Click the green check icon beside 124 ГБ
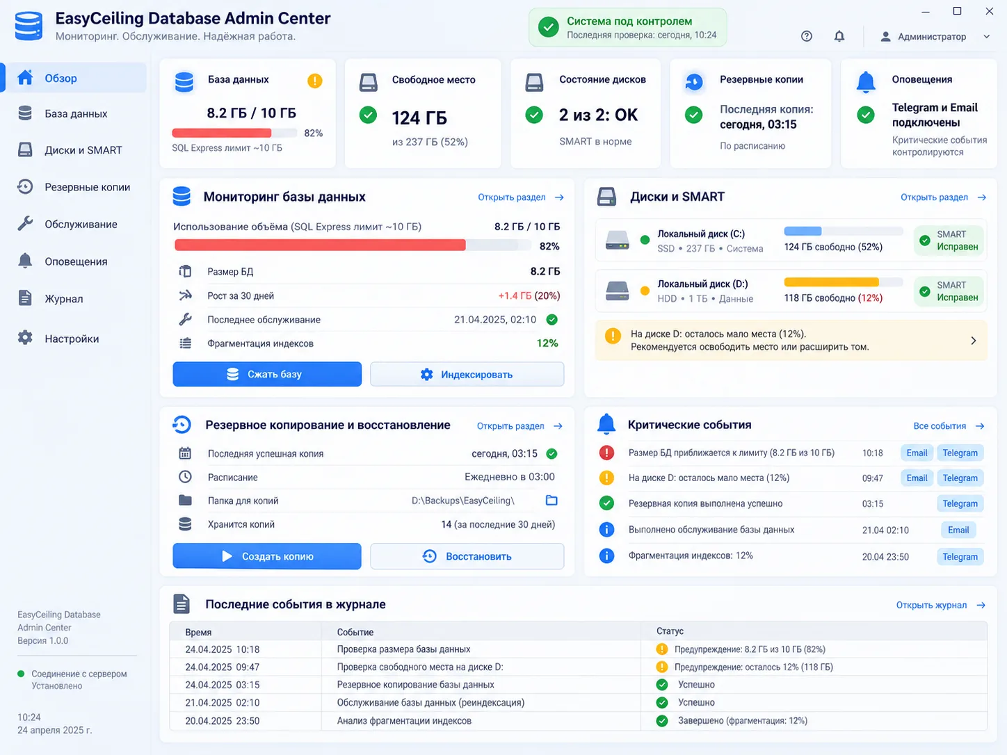This screenshot has width=1007, height=755. pos(368,115)
